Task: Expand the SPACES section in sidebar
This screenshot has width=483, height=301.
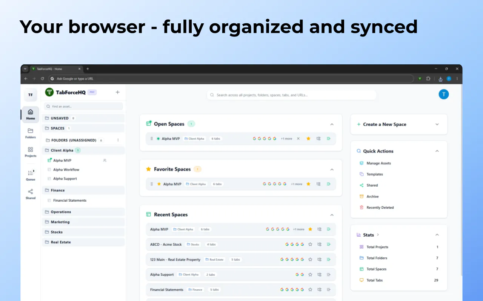Action: (83, 128)
